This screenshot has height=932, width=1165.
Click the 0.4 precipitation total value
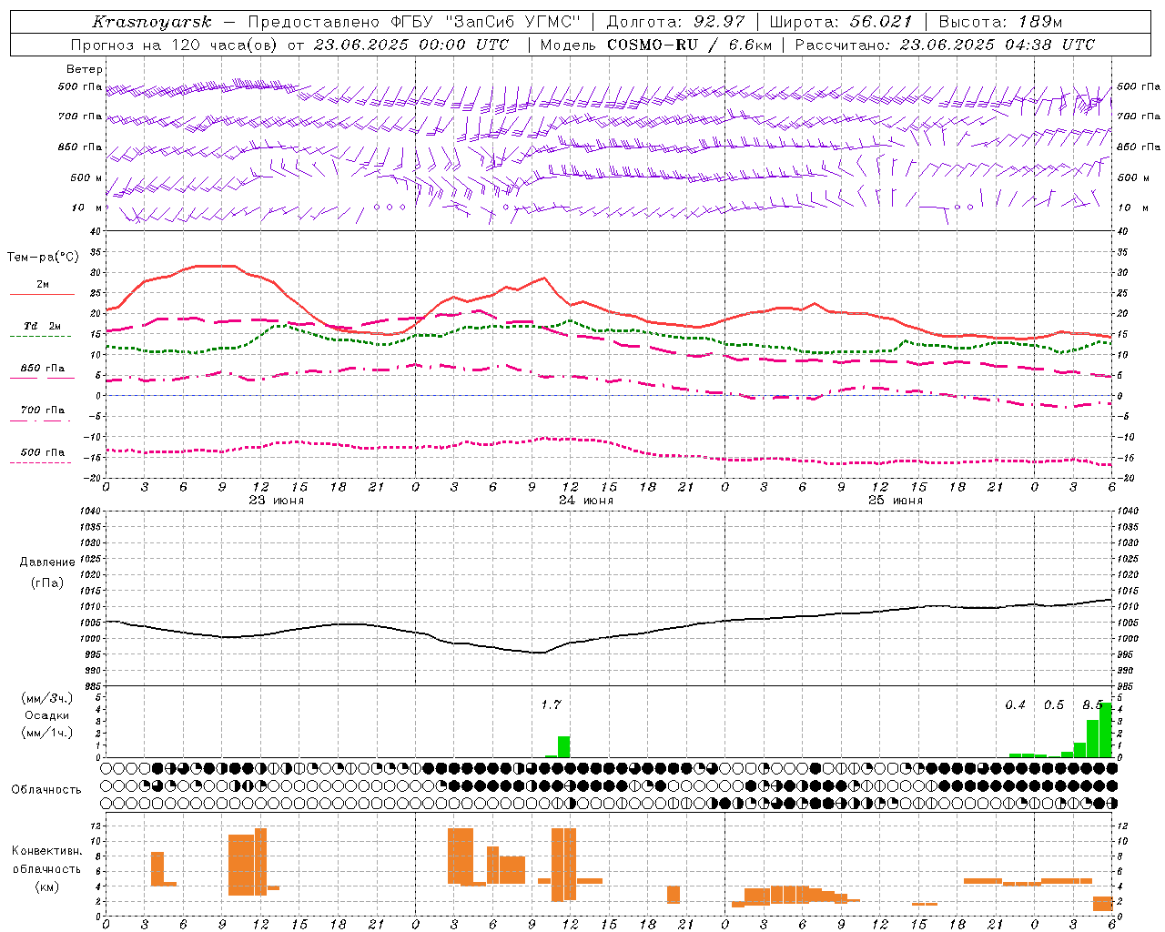click(1015, 704)
